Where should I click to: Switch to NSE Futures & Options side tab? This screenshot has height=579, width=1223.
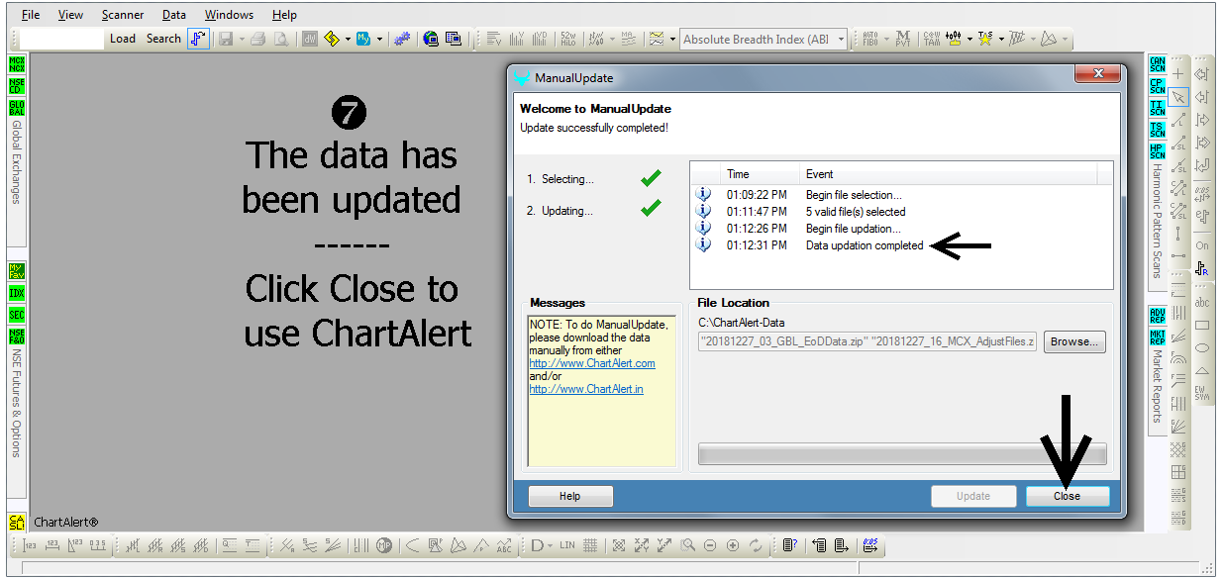click(x=16, y=402)
